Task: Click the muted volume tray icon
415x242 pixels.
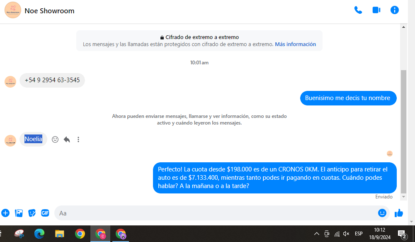Action: [346, 234]
